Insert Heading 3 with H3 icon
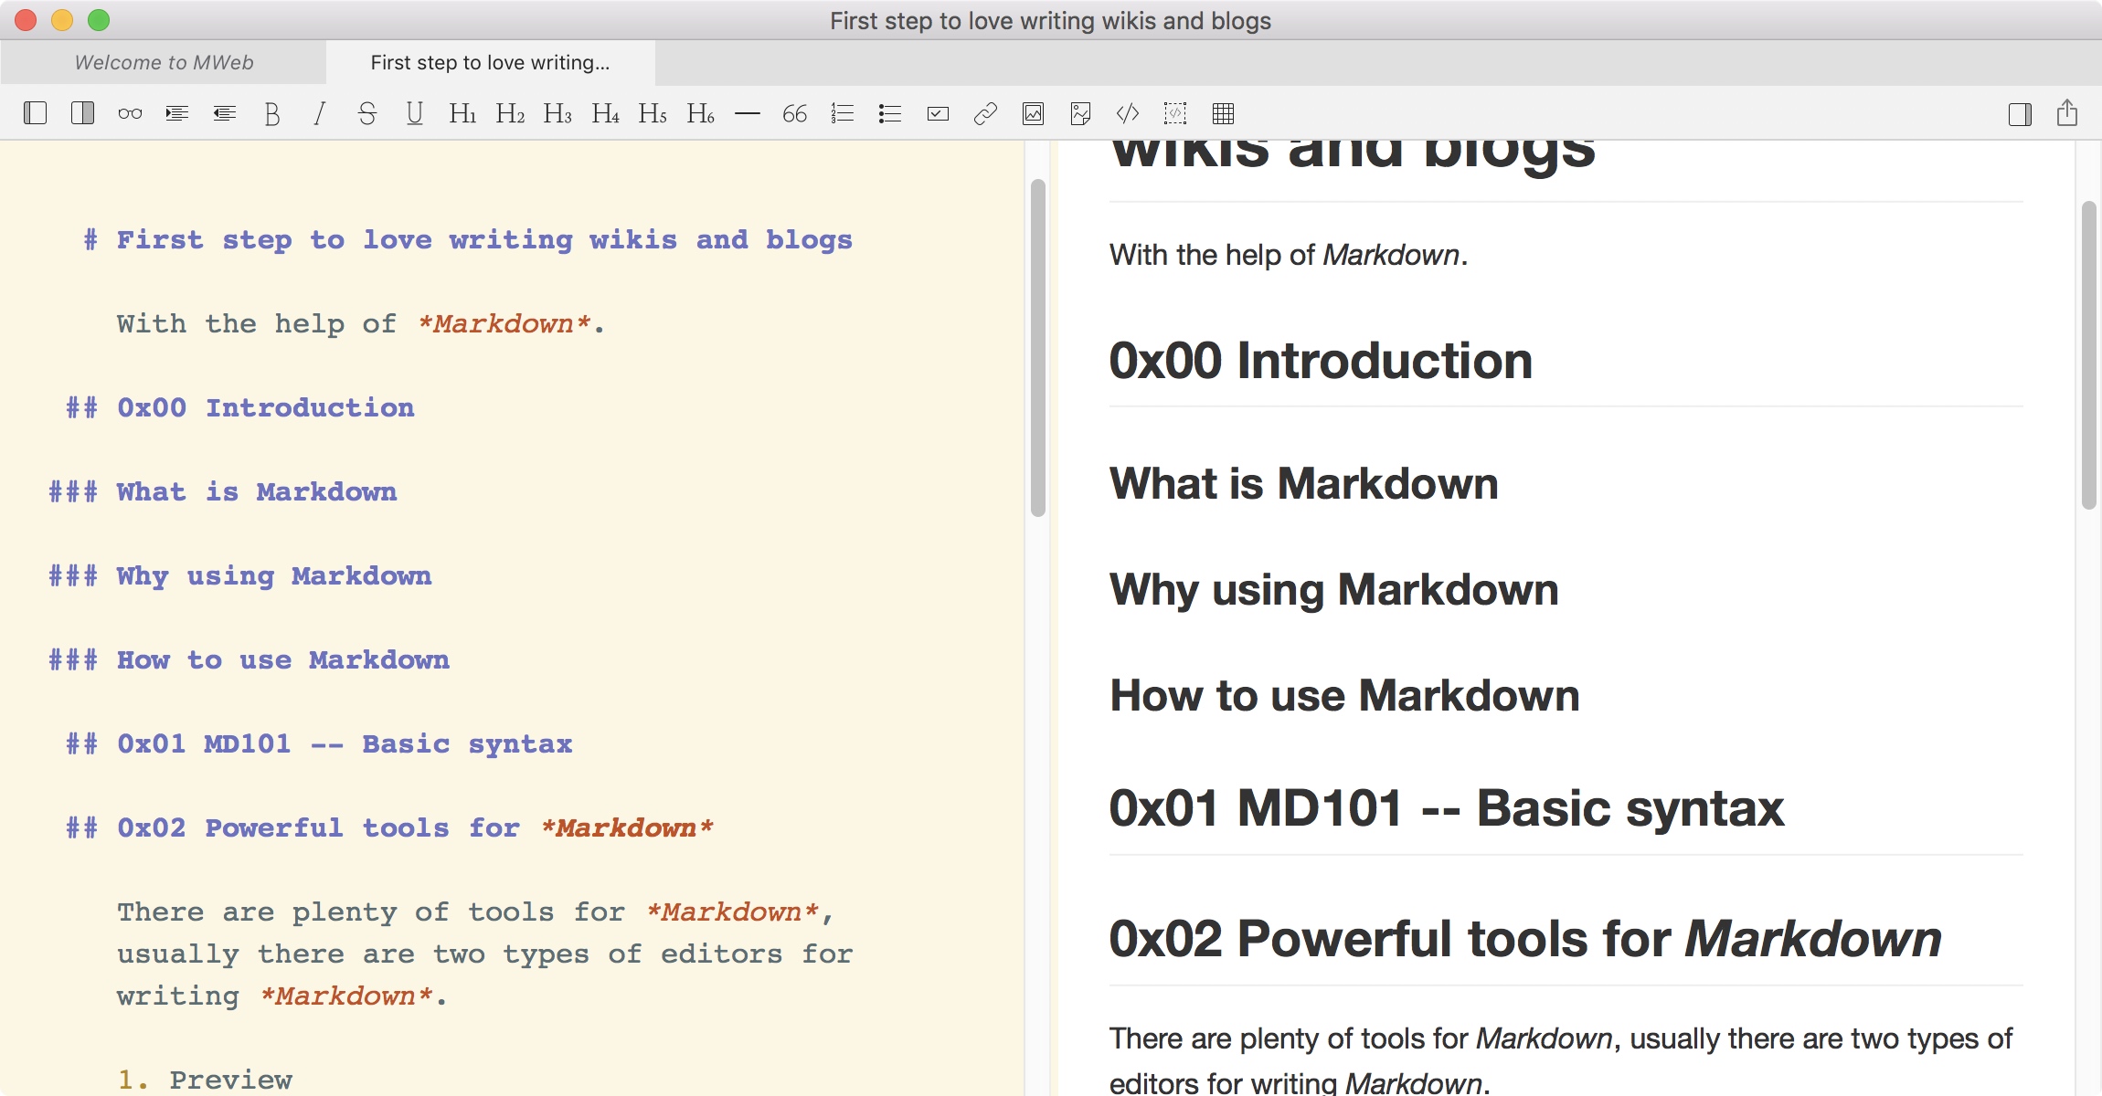2102x1096 pixels. (x=557, y=113)
